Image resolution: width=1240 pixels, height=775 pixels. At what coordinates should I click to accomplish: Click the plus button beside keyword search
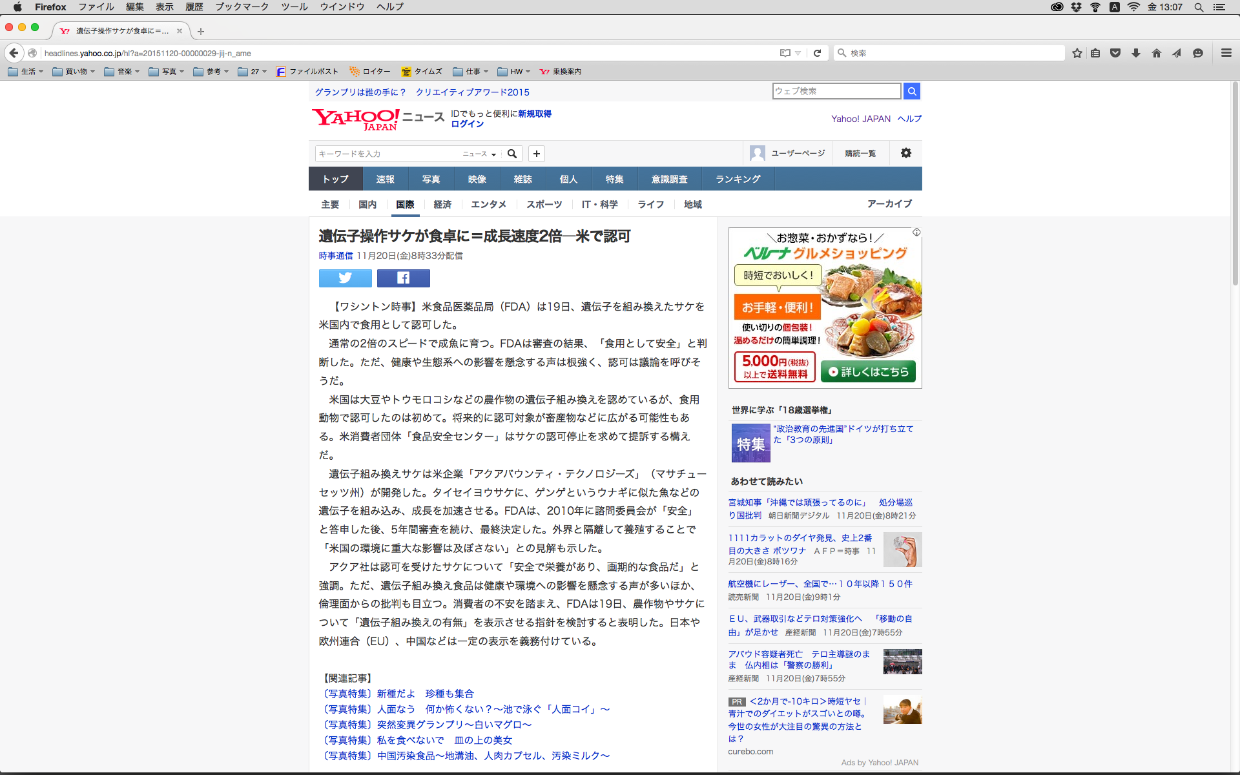click(536, 154)
